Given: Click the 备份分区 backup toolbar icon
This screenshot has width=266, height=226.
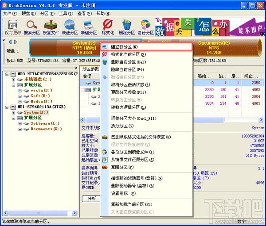Looking at the screenshot, I should [146, 27].
